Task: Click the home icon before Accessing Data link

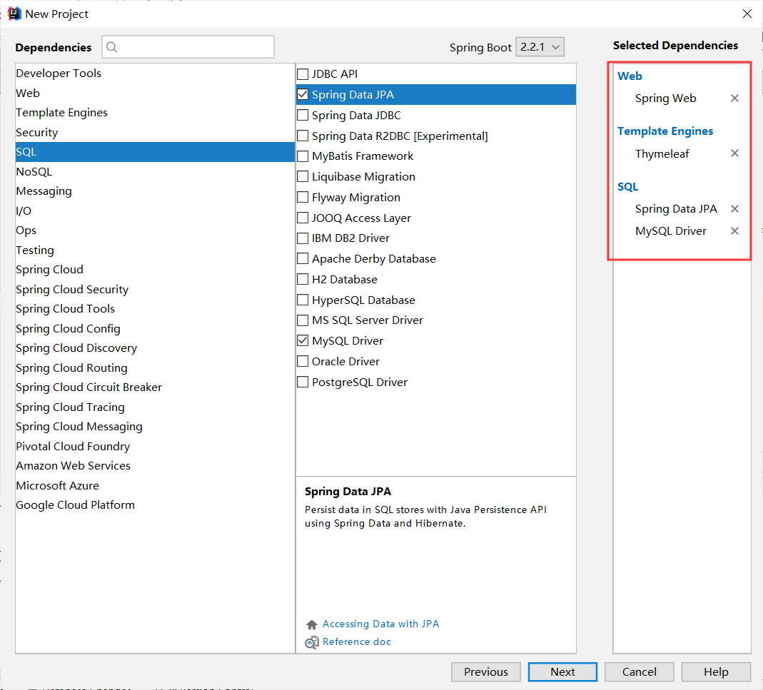Action: (312, 624)
